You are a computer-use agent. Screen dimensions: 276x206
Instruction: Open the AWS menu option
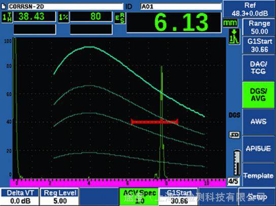(x=258, y=122)
